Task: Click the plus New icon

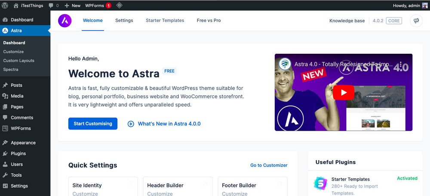Action: tap(67, 6)
